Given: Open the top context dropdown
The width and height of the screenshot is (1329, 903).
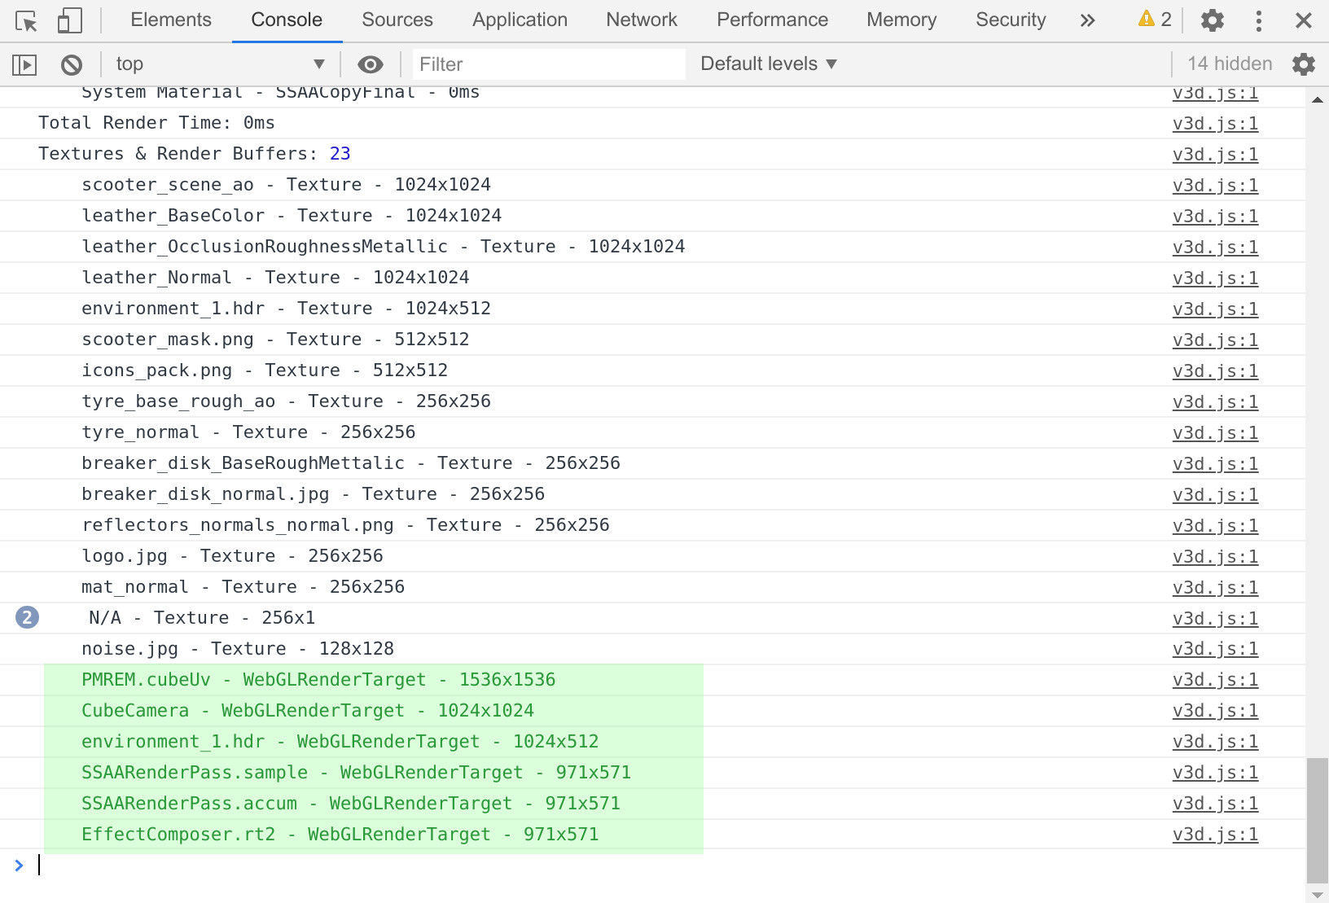Looking at the screenshot, I should [x=220, y=64].
